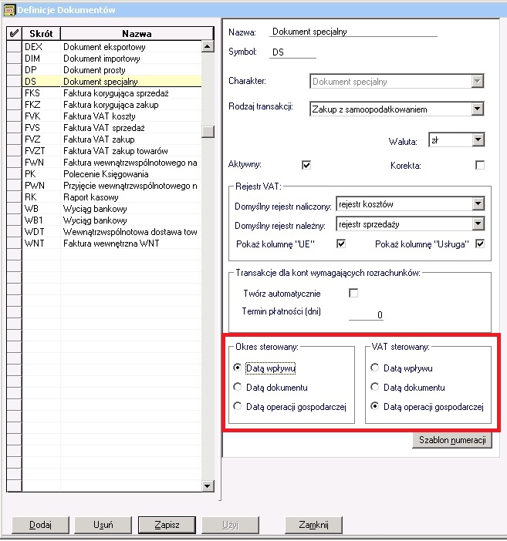Click Termin płatności (dni) field
The width and height of the screenshot is (507, 541).
(x=366, y=314)
